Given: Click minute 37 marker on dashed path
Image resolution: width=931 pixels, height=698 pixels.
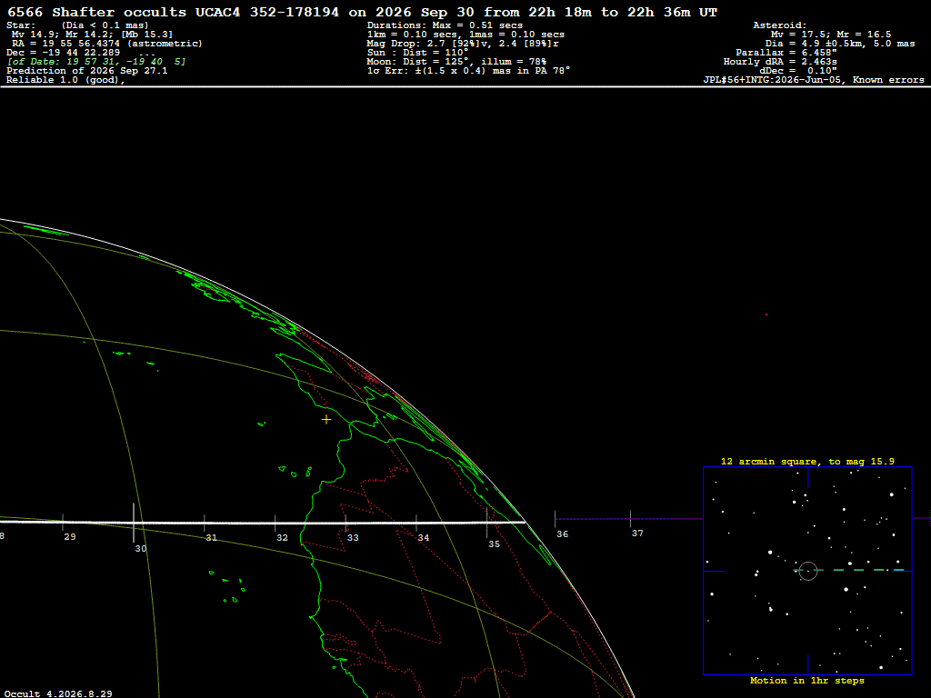Looking at the screenshot, I should pyautogui.click(x=631, y=518).
